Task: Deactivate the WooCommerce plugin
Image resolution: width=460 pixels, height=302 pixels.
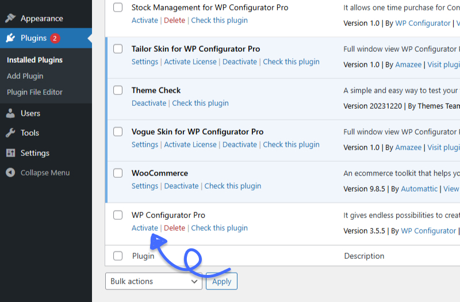Action: point(181,186)
